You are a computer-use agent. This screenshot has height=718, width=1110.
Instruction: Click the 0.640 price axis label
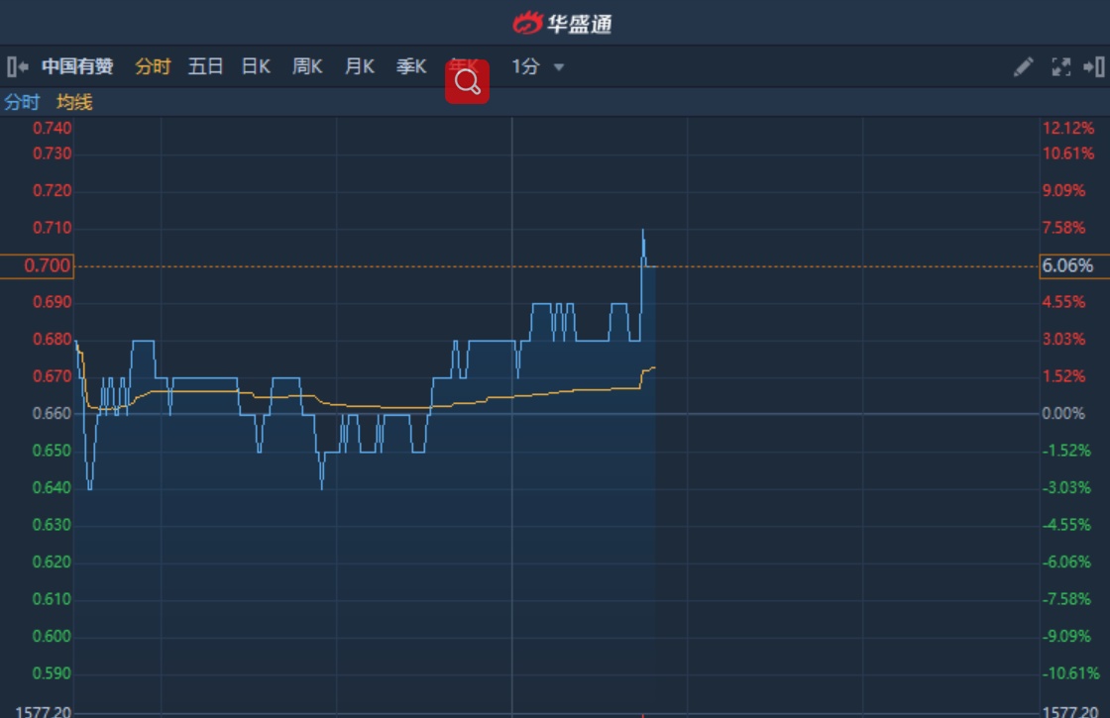(x=52, y=487)
